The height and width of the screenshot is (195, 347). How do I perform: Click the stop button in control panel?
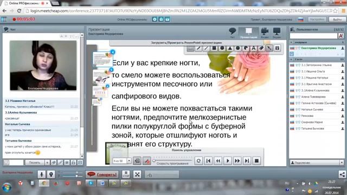tap(256, 161)
